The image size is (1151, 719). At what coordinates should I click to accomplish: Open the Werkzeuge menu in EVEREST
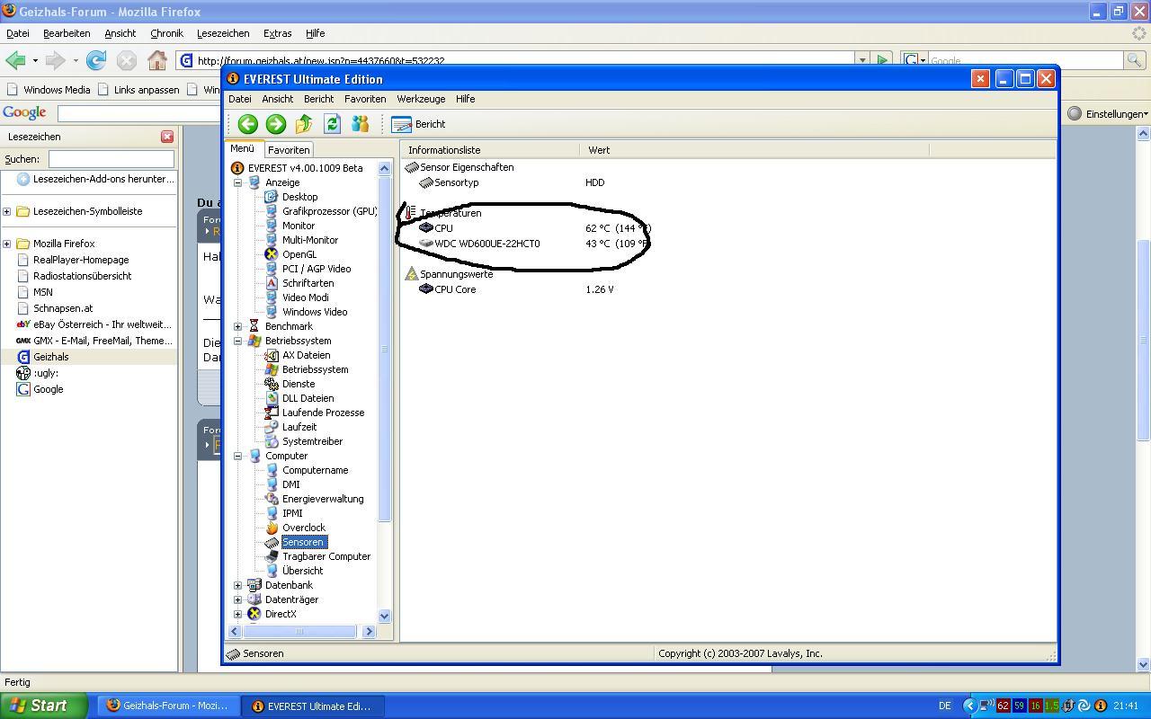point(421,99)
